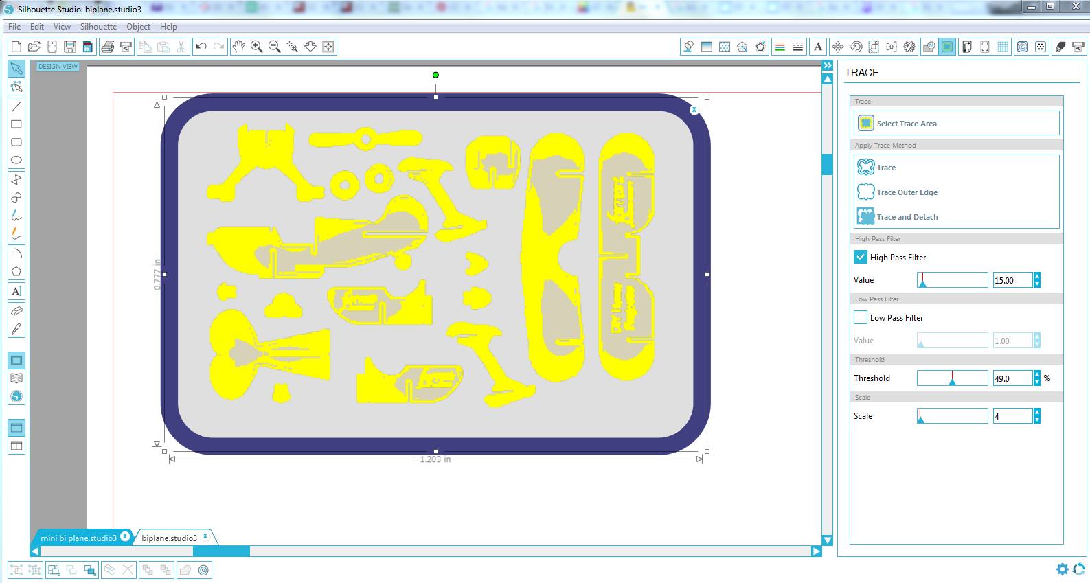Click the DESIGN VIEW label
The height and width of the screenshot is (583, 1090).
[x=58, y=67]
